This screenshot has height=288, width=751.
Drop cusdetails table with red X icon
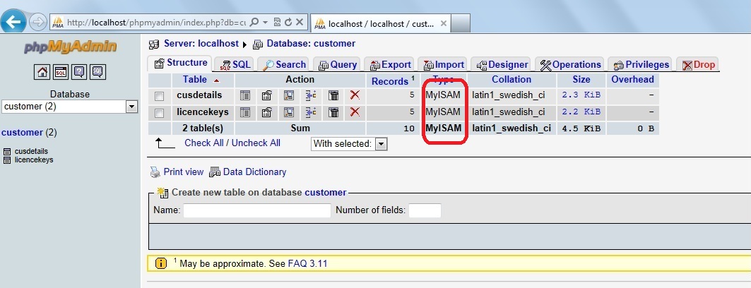pyautogui.click(x=355, y=95)
